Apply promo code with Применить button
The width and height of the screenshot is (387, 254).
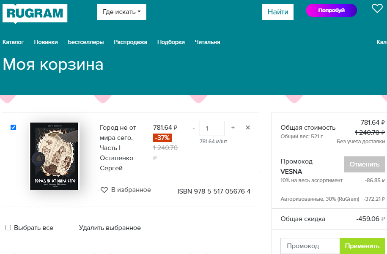362,246
